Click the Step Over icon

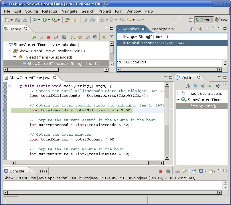click(80, 37)
